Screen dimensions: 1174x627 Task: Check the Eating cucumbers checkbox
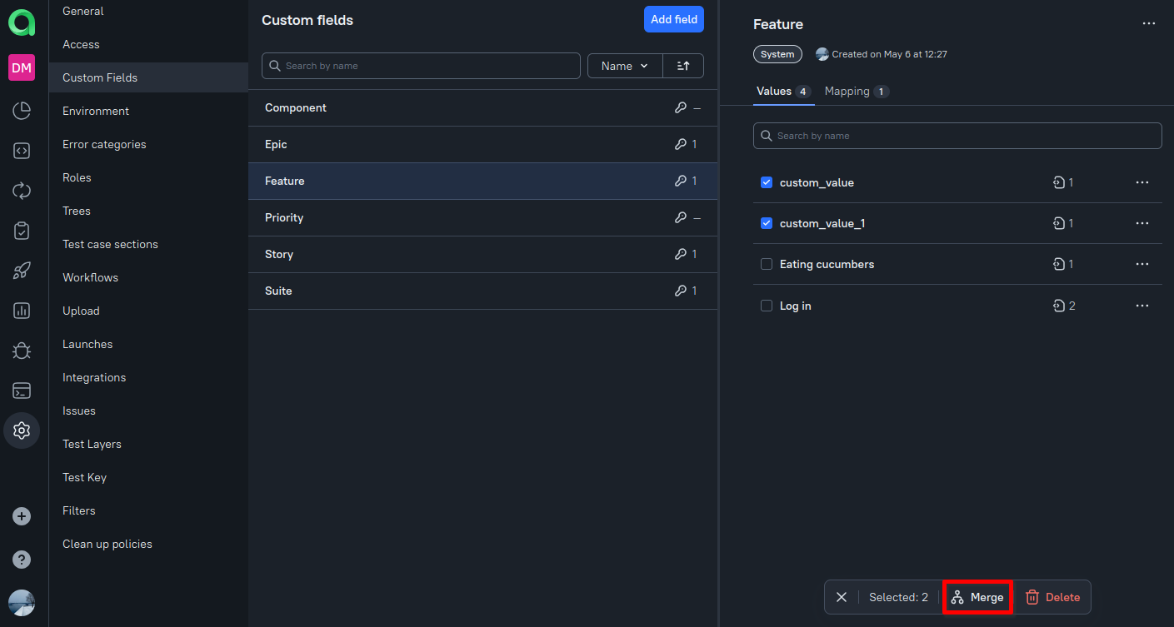pyautogui.click(x=767, y=264)
